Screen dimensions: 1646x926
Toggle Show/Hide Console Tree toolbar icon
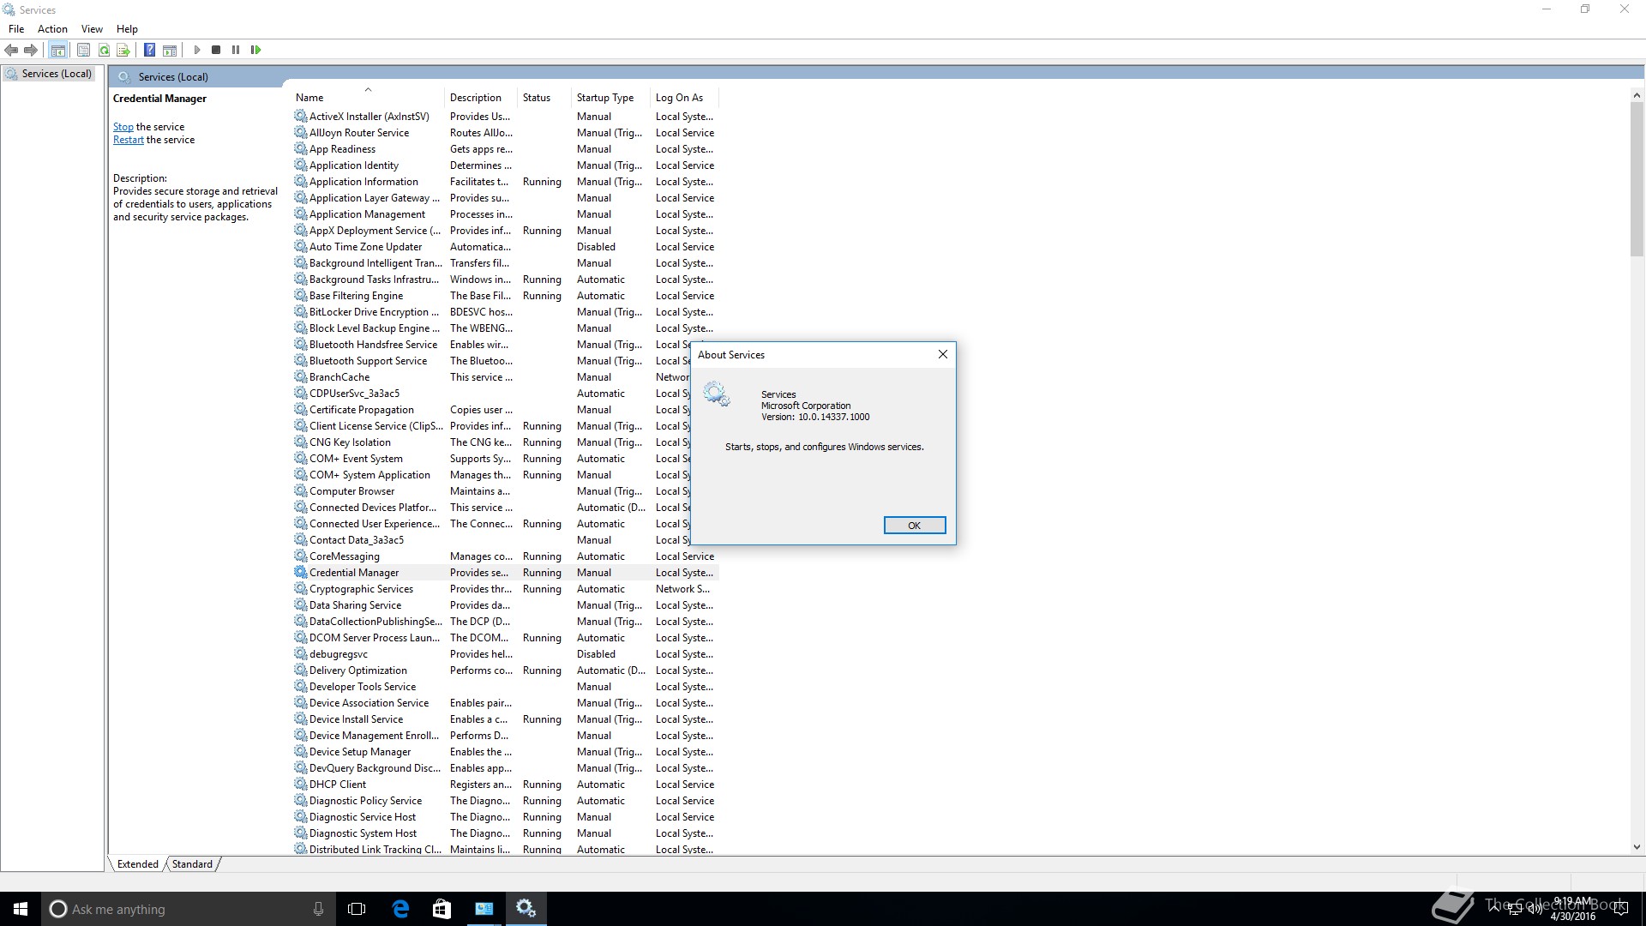coord(58,50)
